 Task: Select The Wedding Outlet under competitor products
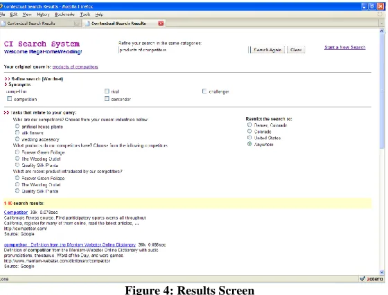pos(17,159)
